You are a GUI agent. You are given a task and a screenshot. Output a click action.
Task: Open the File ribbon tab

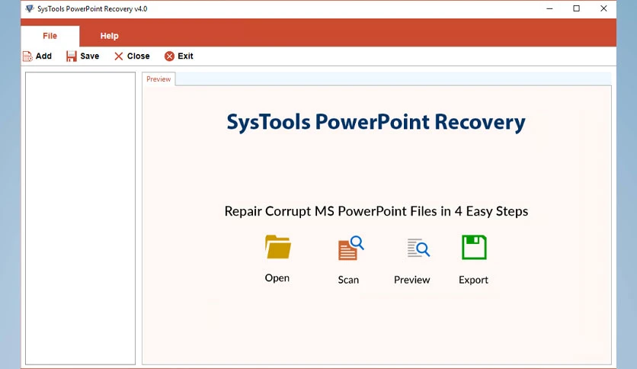point(50,36)
